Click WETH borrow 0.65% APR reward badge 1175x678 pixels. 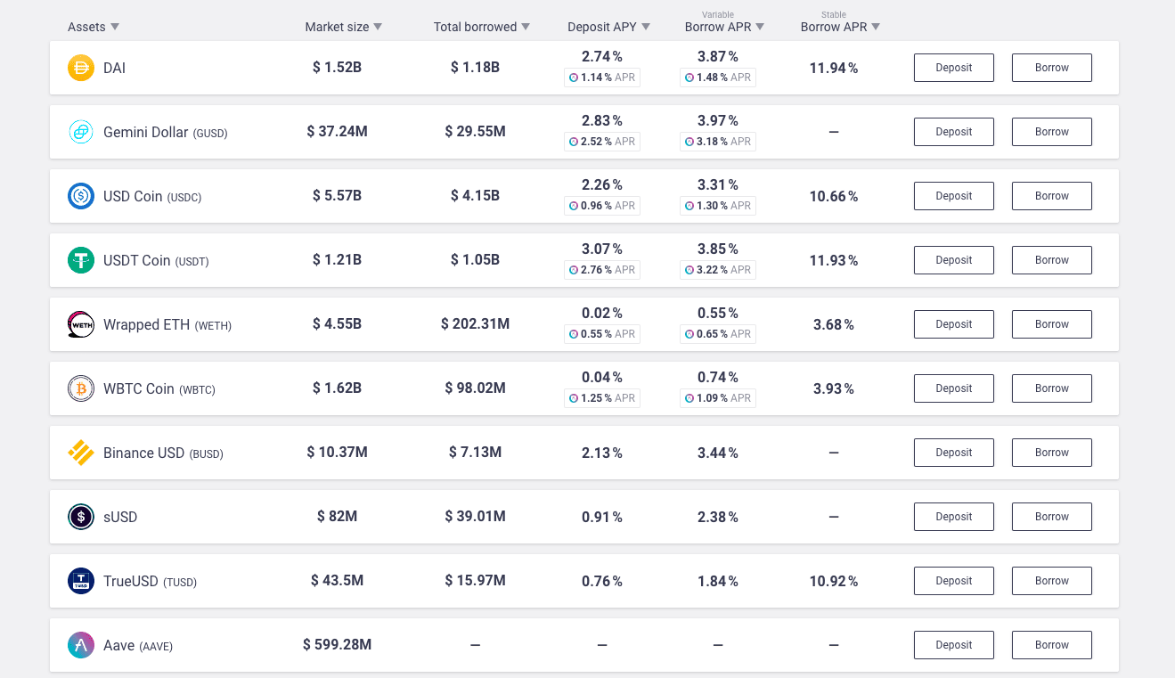[x=718, y=334]
